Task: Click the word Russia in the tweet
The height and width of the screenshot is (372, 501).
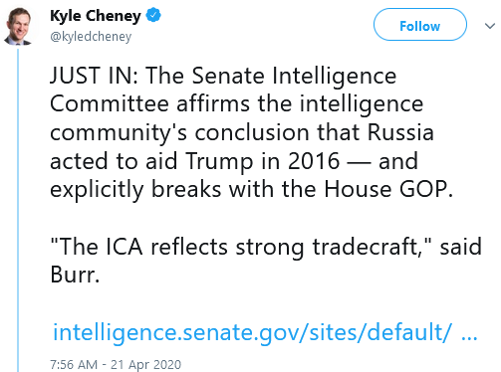Action: click(x=400, y=132)
